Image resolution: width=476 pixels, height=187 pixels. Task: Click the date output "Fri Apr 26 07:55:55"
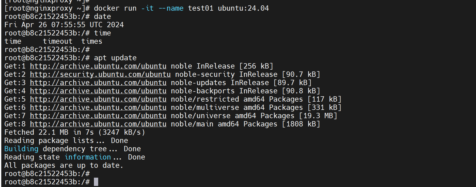[45, 25]
